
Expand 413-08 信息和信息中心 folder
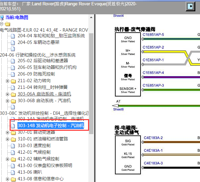coord(7,179)
